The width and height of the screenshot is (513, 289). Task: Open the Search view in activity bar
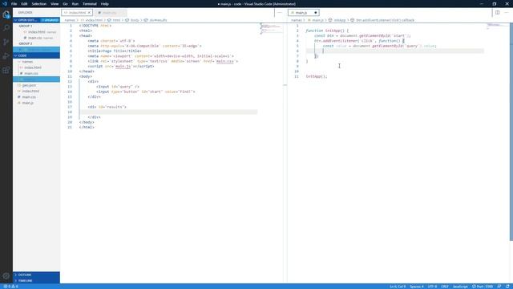coord(6,28)
